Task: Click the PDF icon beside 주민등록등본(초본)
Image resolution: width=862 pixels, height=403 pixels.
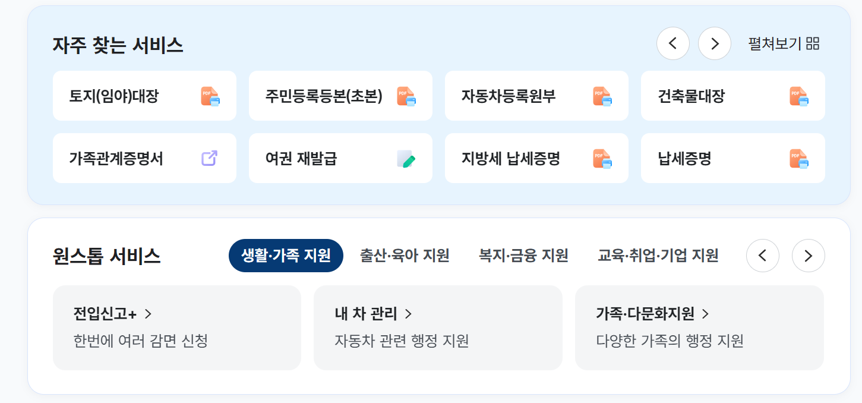Action: 406,96
